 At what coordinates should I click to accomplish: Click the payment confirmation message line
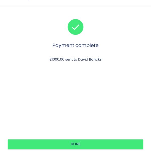tap(75, 60)
